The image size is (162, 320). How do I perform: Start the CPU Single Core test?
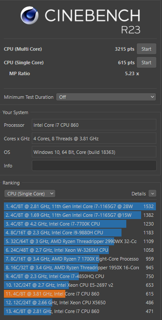pos(146,63)
